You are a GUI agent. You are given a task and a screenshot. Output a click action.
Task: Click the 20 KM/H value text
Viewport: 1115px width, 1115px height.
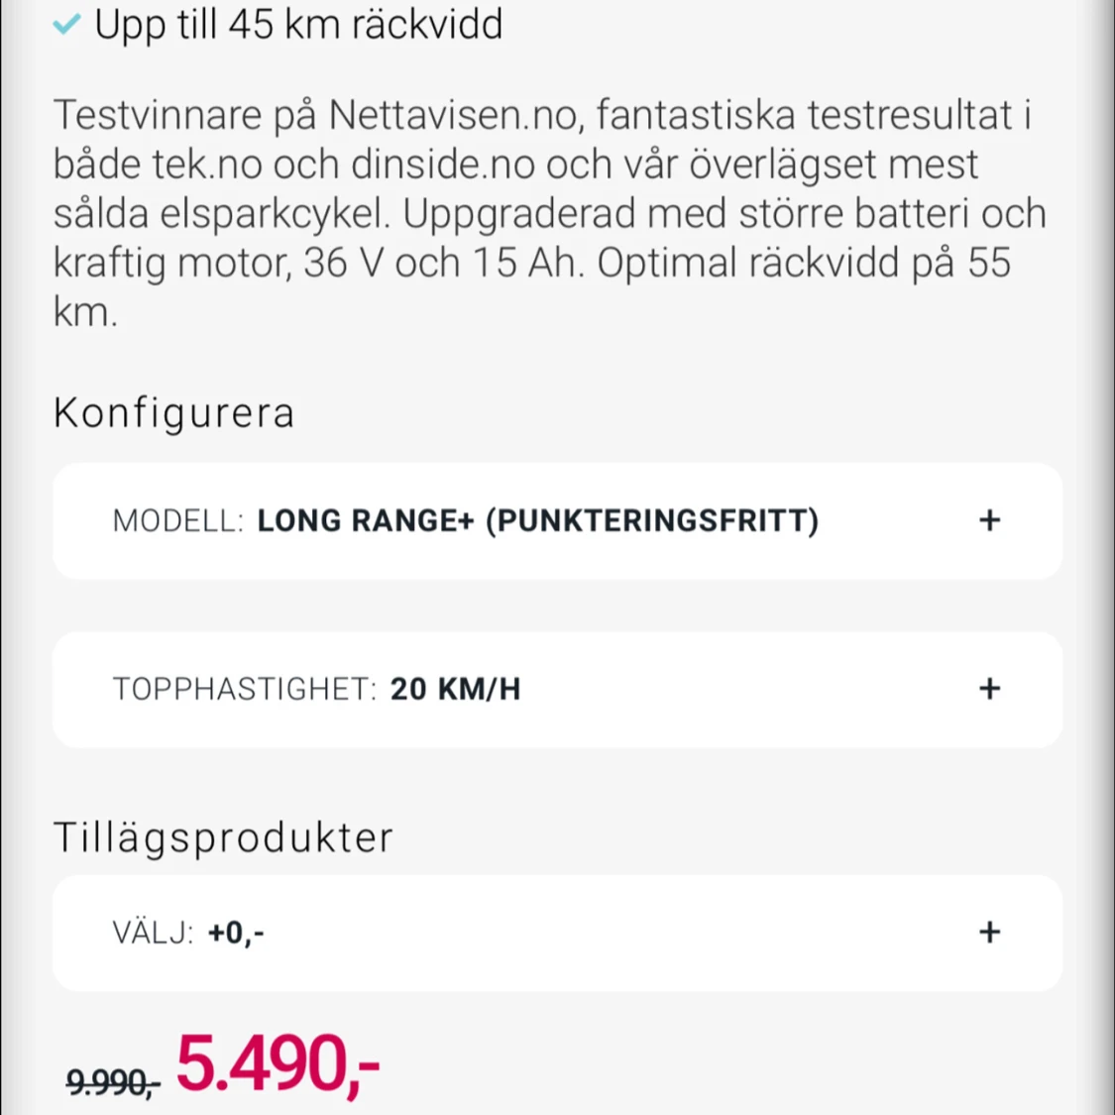[455, 689]
